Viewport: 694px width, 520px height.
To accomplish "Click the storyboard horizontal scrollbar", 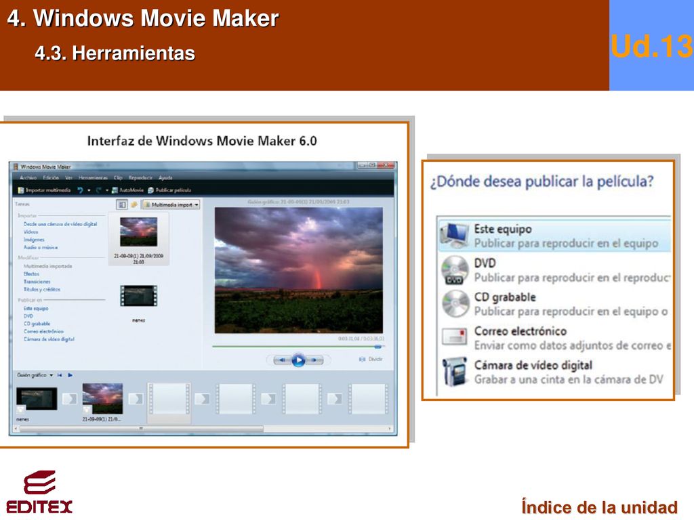I will tap(142, 429).
